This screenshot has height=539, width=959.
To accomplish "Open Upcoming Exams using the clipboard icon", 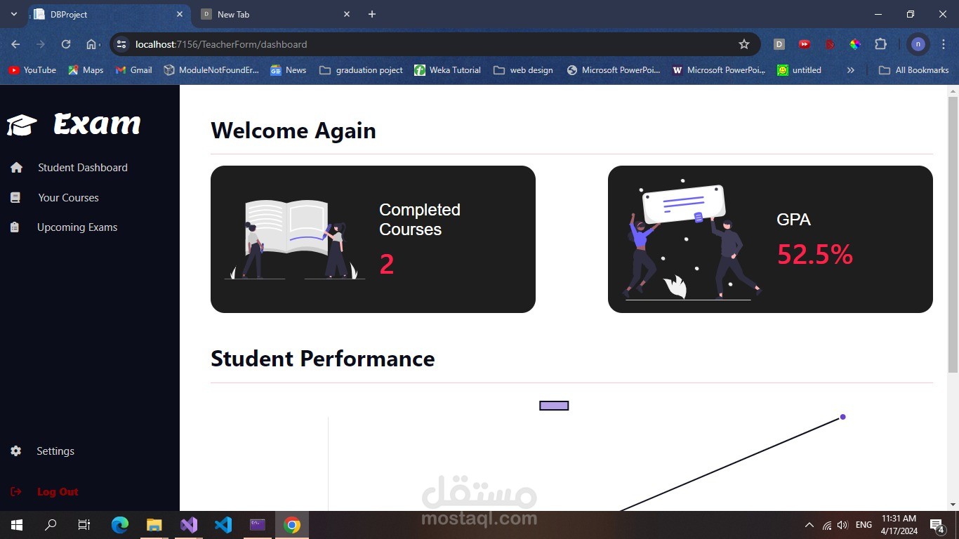I will (x=15, y=227).
